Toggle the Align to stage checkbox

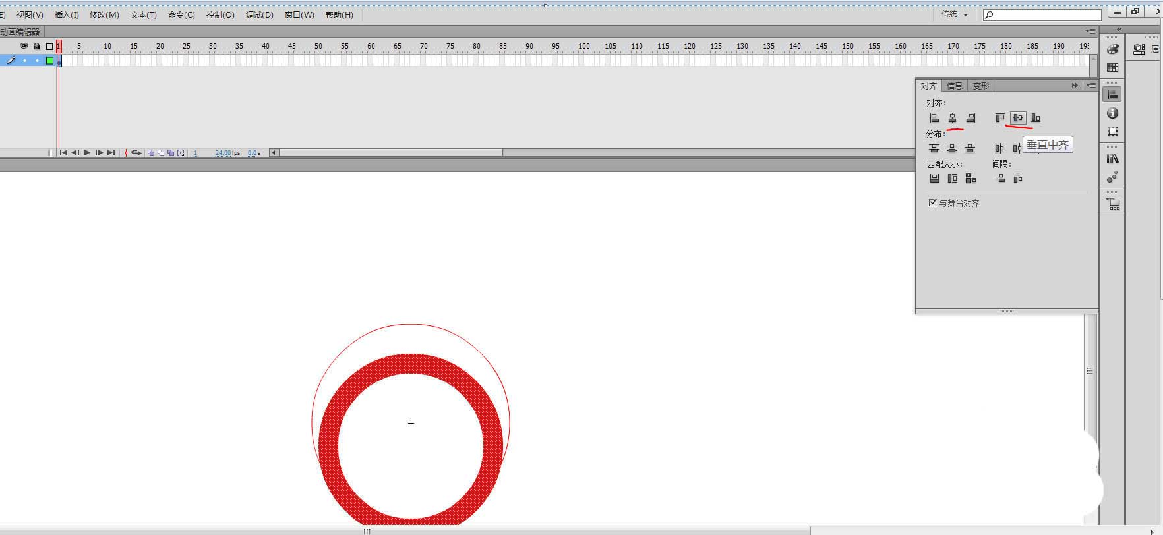pos(932,203)
